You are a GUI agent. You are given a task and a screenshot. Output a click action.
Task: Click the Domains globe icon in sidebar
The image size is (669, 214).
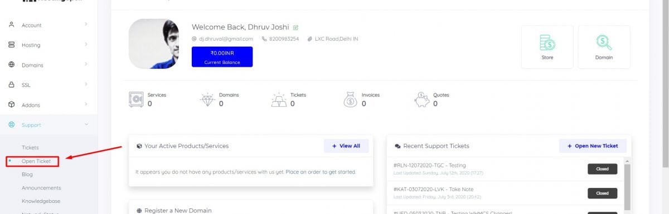coord(11,65)
